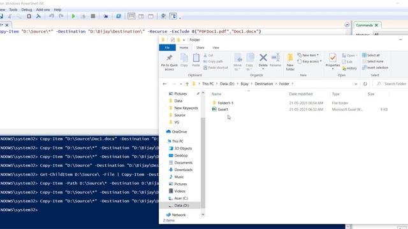Show script pane maximized layout icon
The width and height of the screenshot is (408, 229).
(150, 16)
